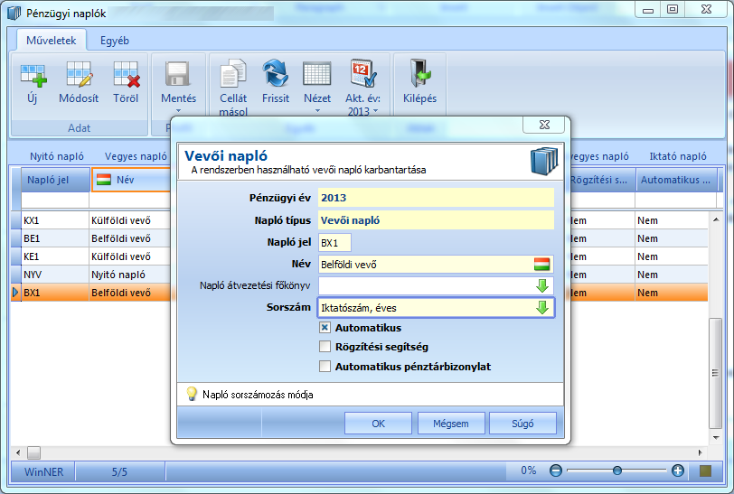Click the book icon in Vevői napló dialog
The height and width of the screenshot is (494, 734).
(544, 162)
